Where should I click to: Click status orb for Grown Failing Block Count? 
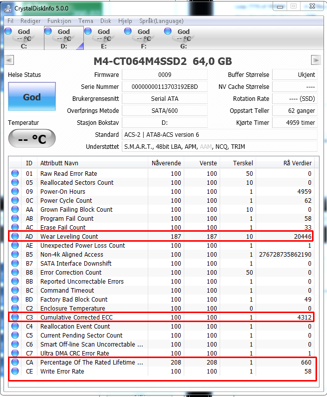15,209
